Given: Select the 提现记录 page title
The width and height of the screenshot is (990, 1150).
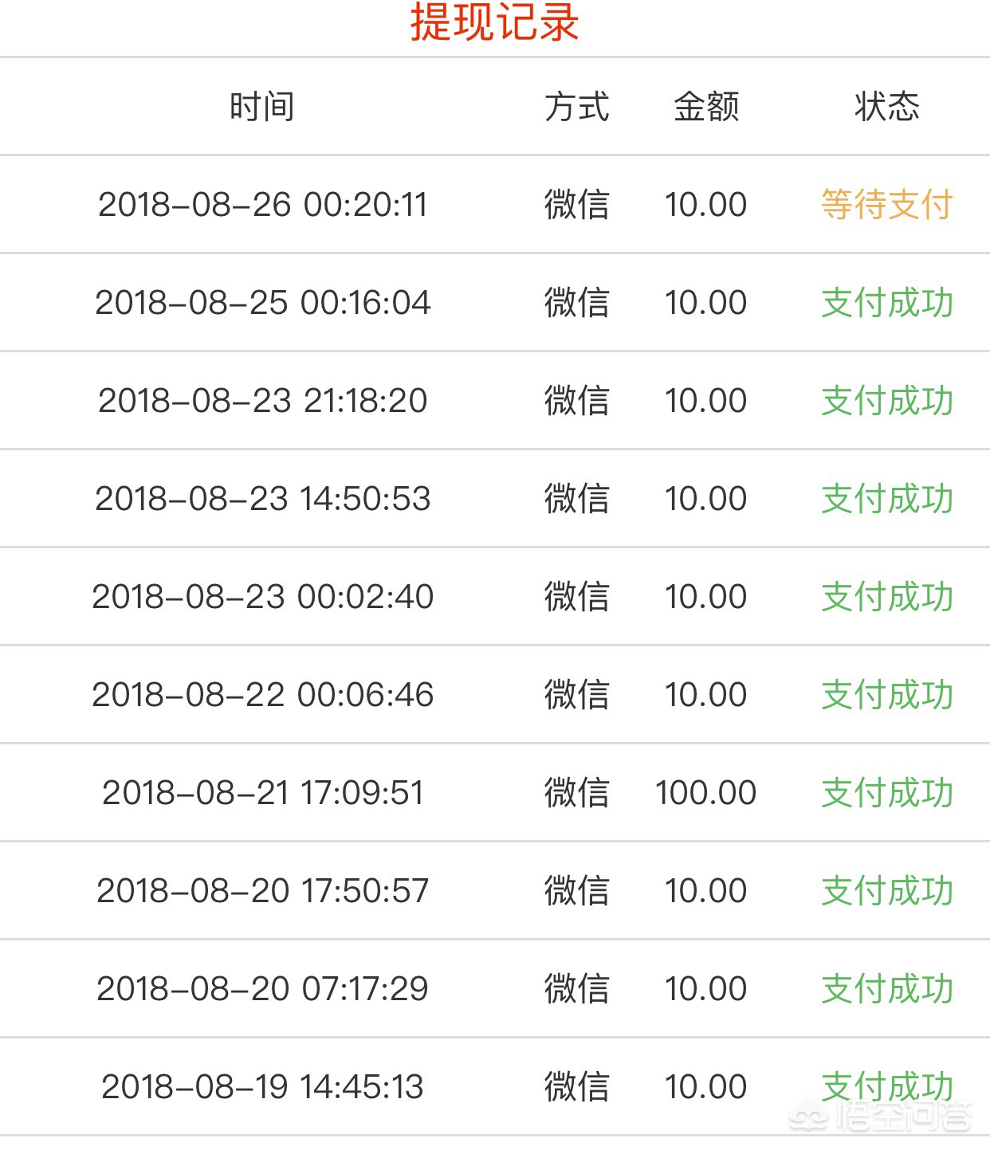Looking at the screenshot, I should (495, 22).
